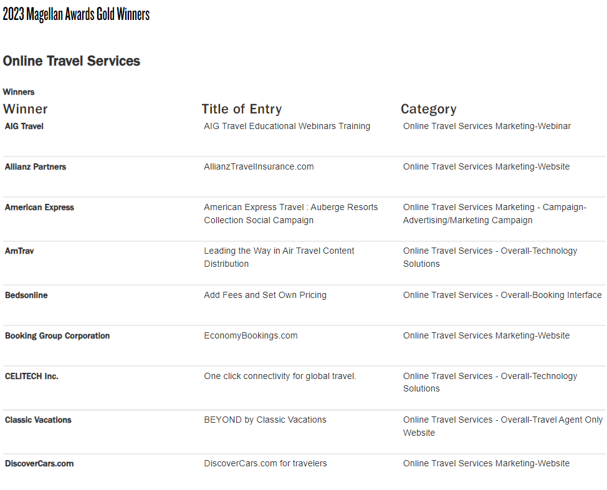Screen dimensions: 607x490
Task: Click the 'BEYOND by Classic Vacations' title
Action: [265, 420]
